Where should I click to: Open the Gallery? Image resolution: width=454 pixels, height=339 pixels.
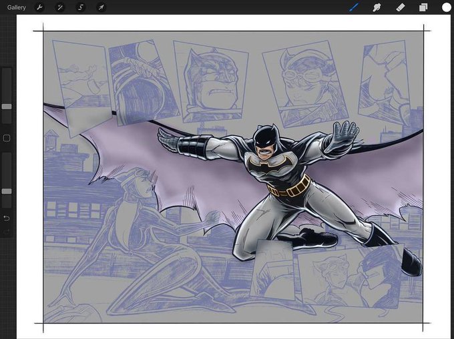pos(17,7)
